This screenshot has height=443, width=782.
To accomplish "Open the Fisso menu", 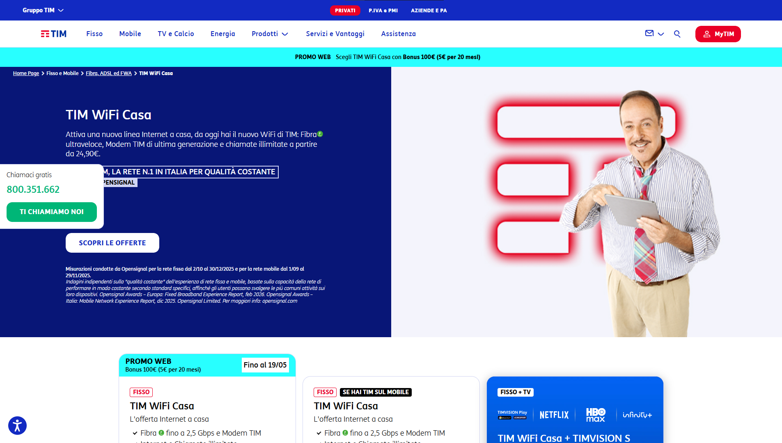I will tap(94, 34).
